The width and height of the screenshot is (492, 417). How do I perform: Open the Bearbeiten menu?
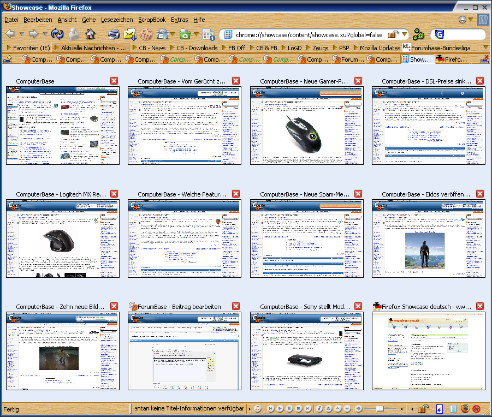click(38, 20)
